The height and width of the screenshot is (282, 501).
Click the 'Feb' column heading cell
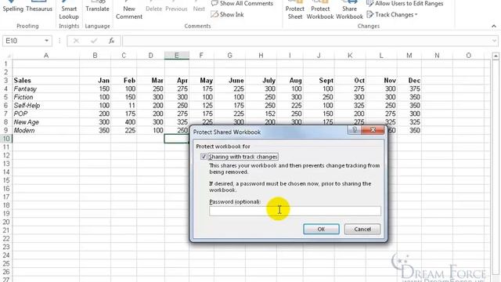click(124, 80)
